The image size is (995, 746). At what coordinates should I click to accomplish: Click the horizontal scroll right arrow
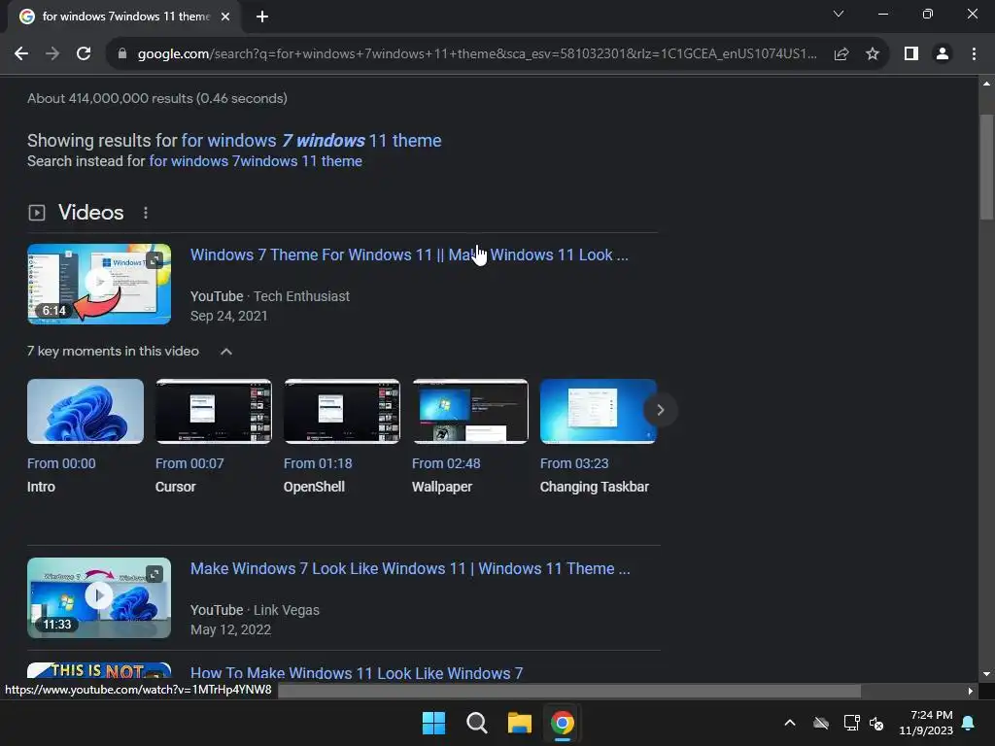(970, 691)
